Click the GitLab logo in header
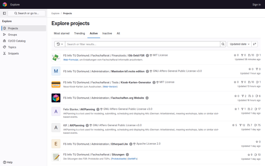This screenshot has height=166, width=265. point(5,4)
